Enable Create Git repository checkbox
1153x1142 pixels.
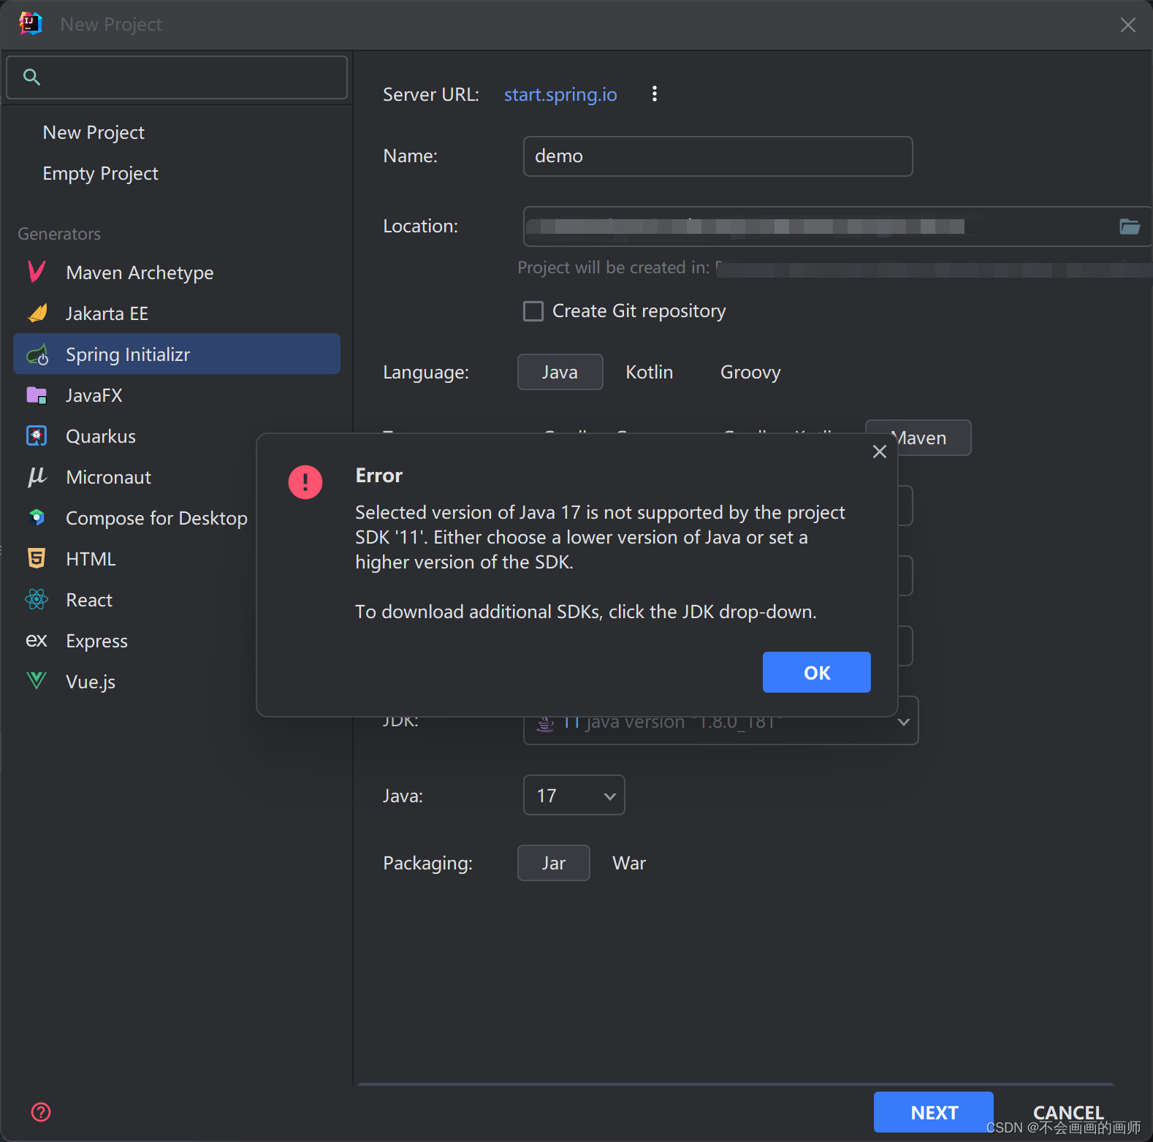[x=533, y=311]
